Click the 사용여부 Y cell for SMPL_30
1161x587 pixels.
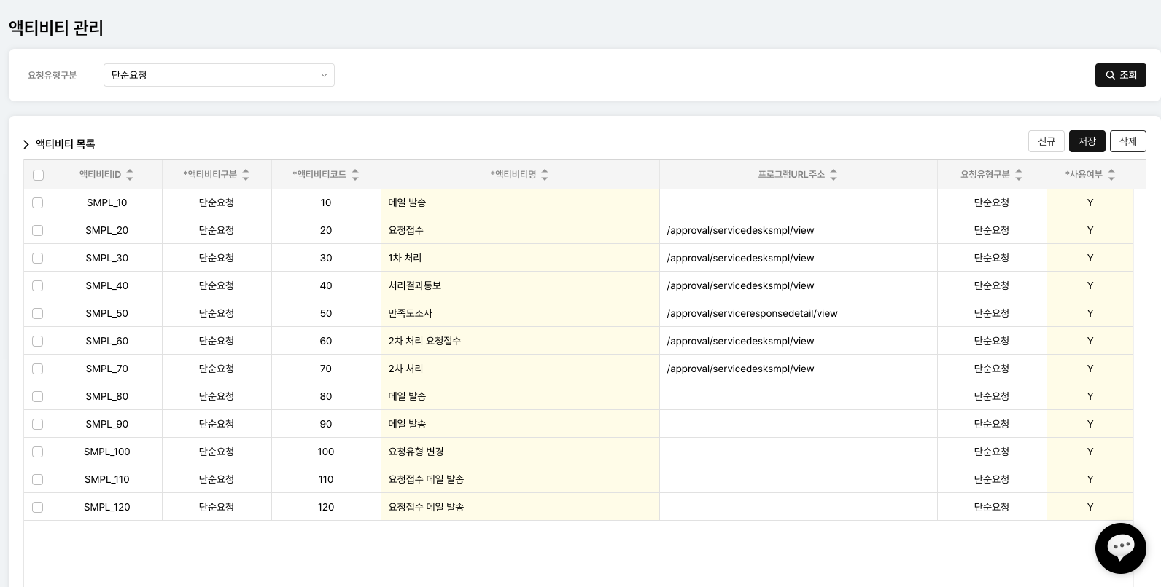[1090, 258]
